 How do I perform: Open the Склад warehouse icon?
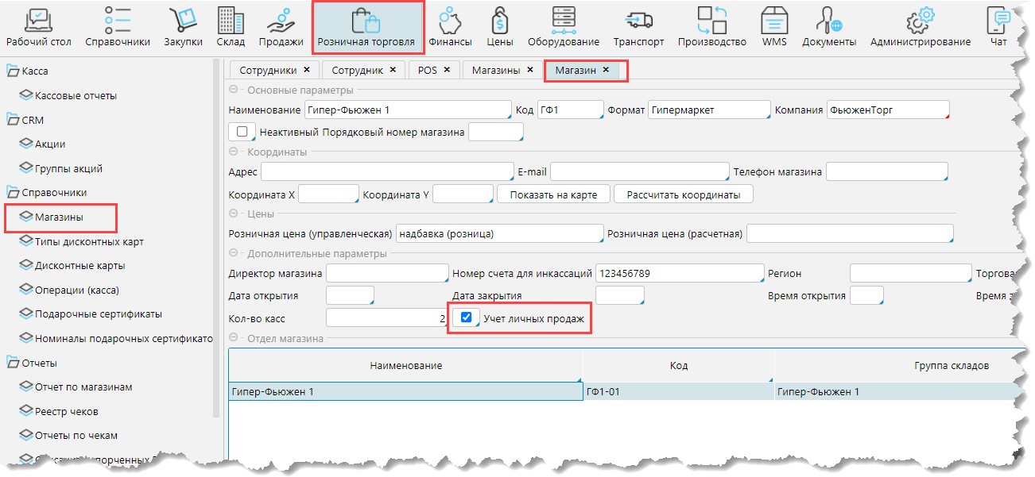click(229, 21)
